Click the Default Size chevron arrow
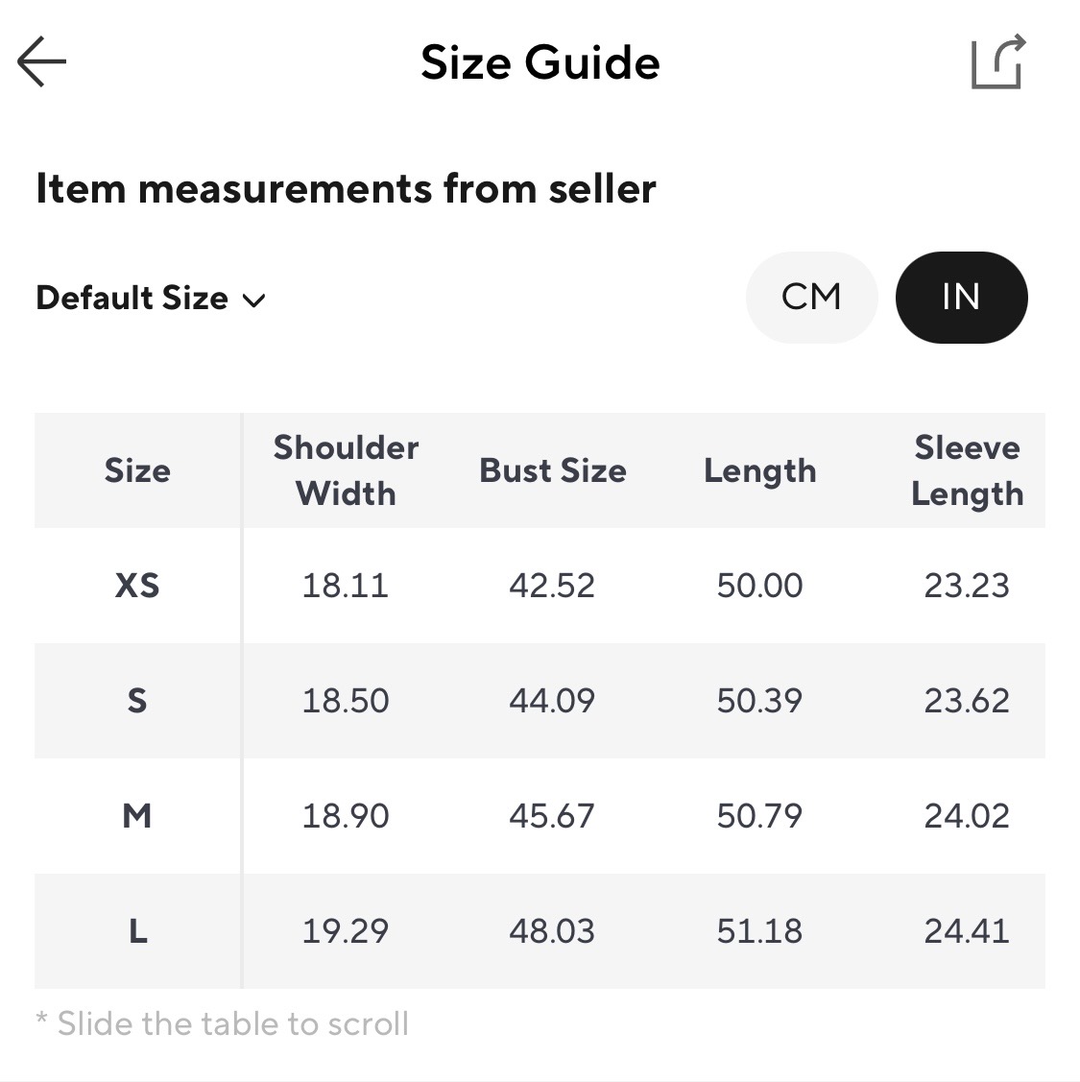Screen dimensions: 1080x1082 [x=253, y=301]
